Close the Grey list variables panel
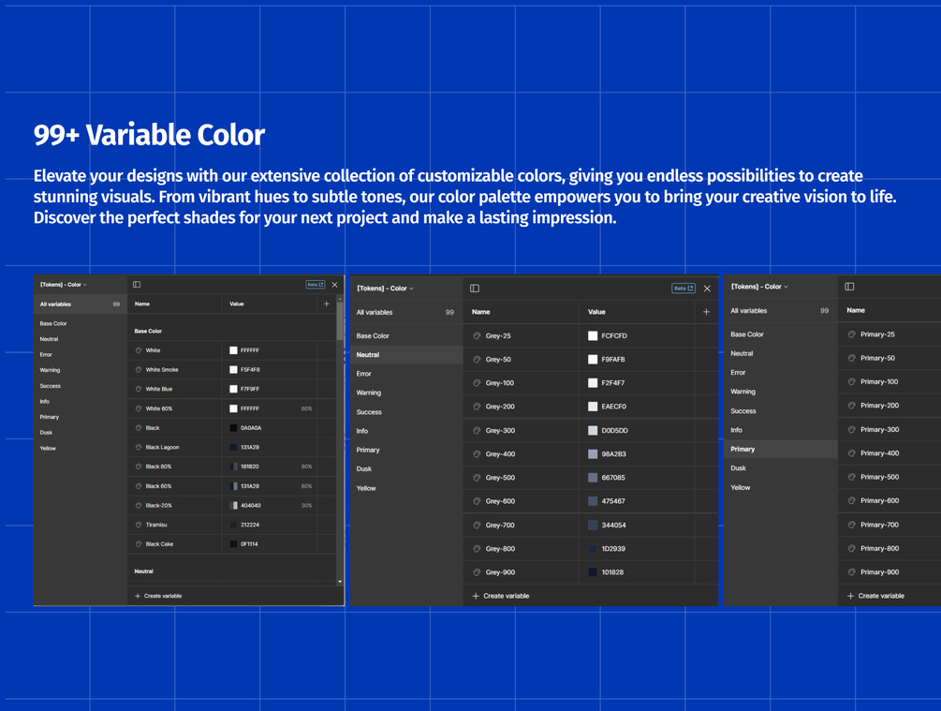 point(707,289)
